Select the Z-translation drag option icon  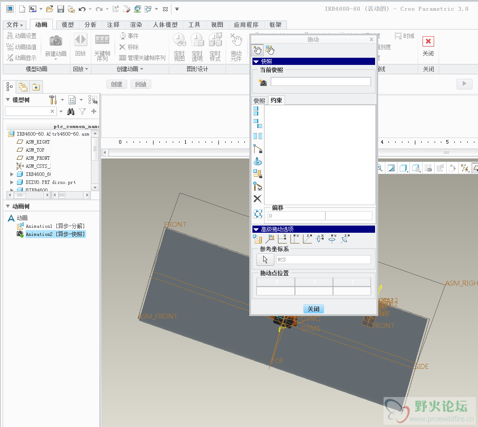click(x=307, y=239)
